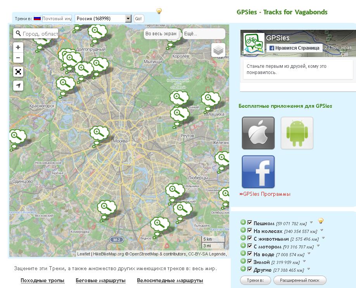
Task: Zoom in the map with plus button
Action: point(18,47)
